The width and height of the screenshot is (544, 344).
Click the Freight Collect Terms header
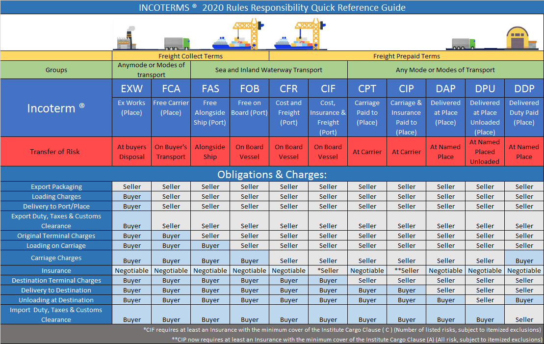tap(190, 56)
